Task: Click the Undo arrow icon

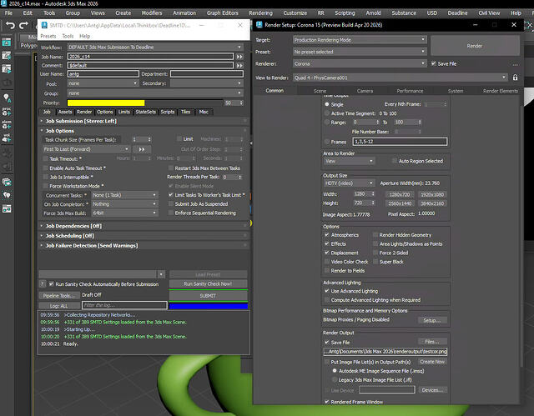Action: 10,26
